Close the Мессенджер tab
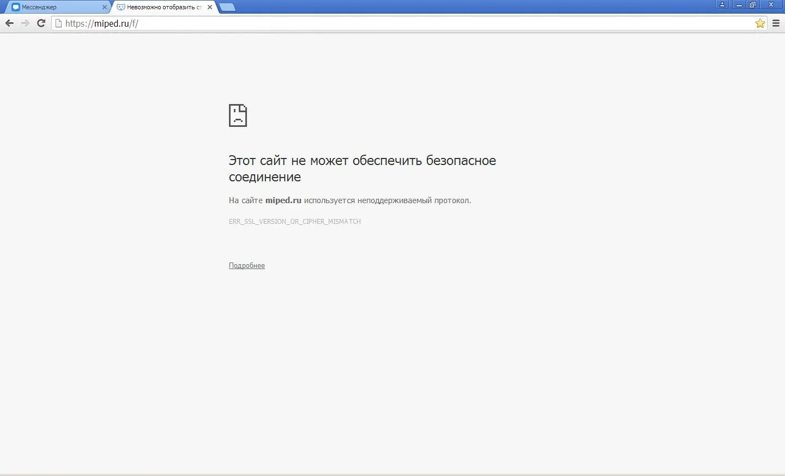This screenshot has width=785, height=476. [x=105, y=7]
